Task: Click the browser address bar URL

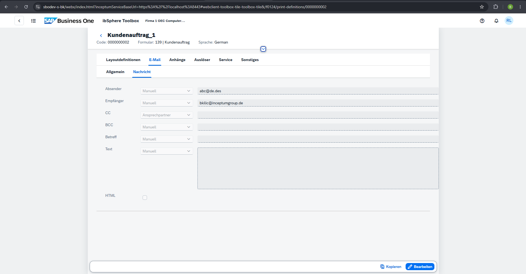Action: coord(185,7)
